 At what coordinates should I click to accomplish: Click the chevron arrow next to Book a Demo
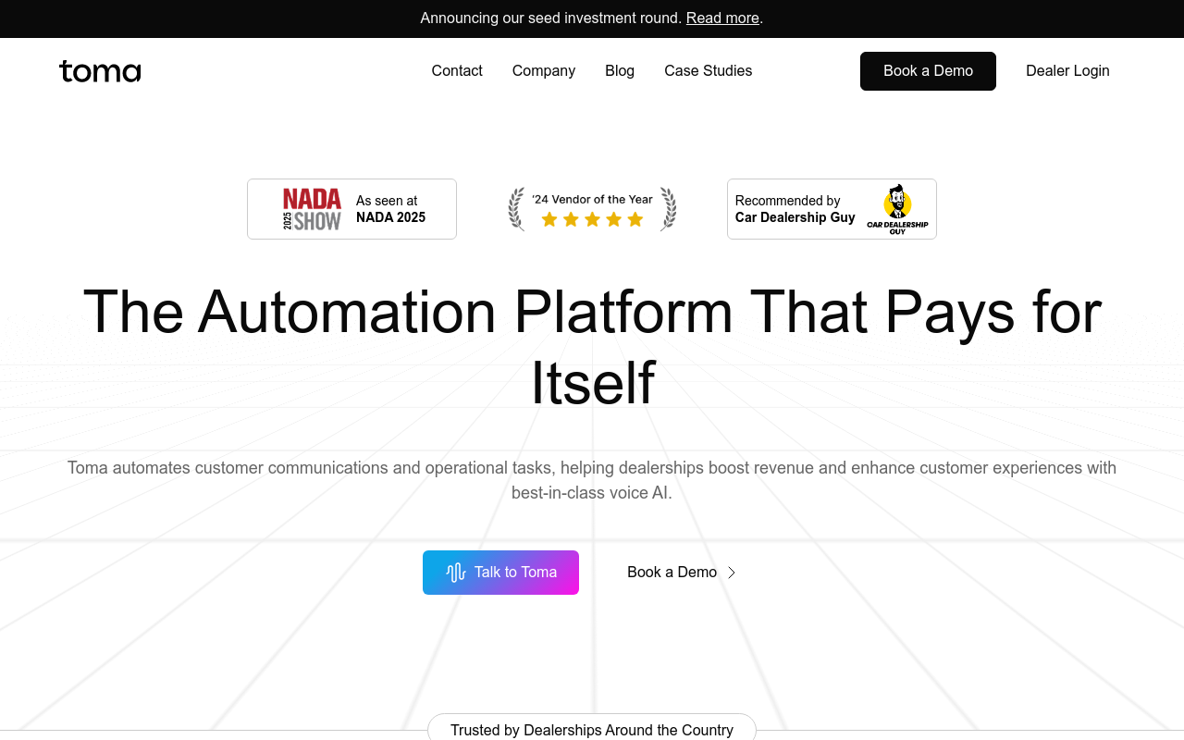(732, 573)
